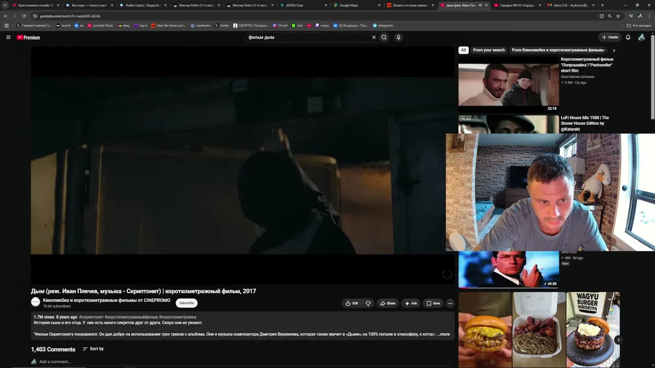Save the video to a playlist
This screenshot has width=655, height=368.
[433, 303]
